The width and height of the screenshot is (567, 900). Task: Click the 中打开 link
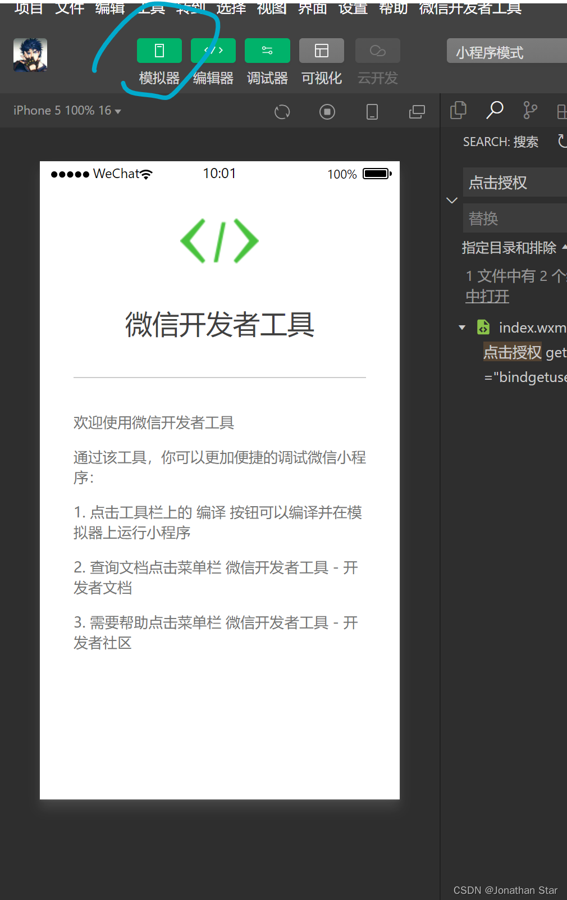click(x=487, y=296)
